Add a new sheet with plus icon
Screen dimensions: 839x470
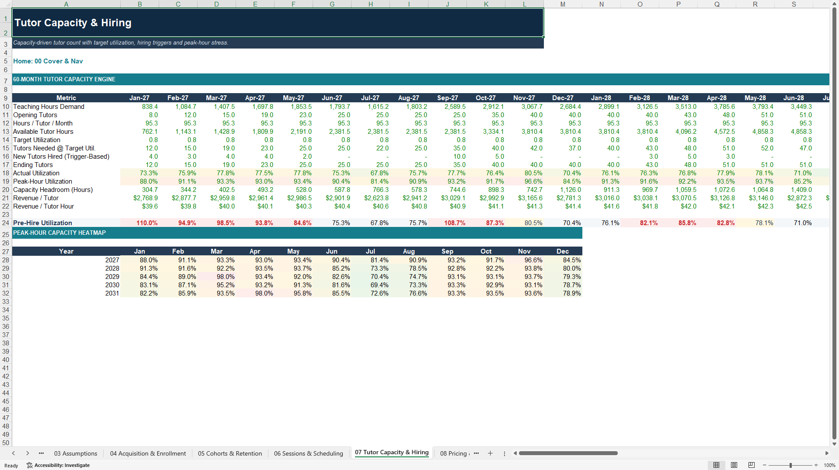coord(490,453)
